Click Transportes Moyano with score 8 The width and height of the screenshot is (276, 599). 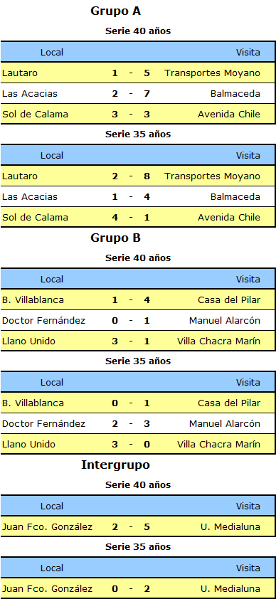click(x=212, y=176)
